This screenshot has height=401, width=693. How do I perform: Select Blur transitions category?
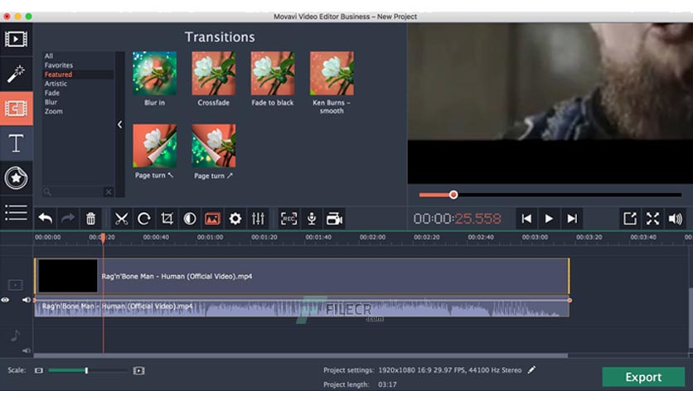click(x=51, y=102)
